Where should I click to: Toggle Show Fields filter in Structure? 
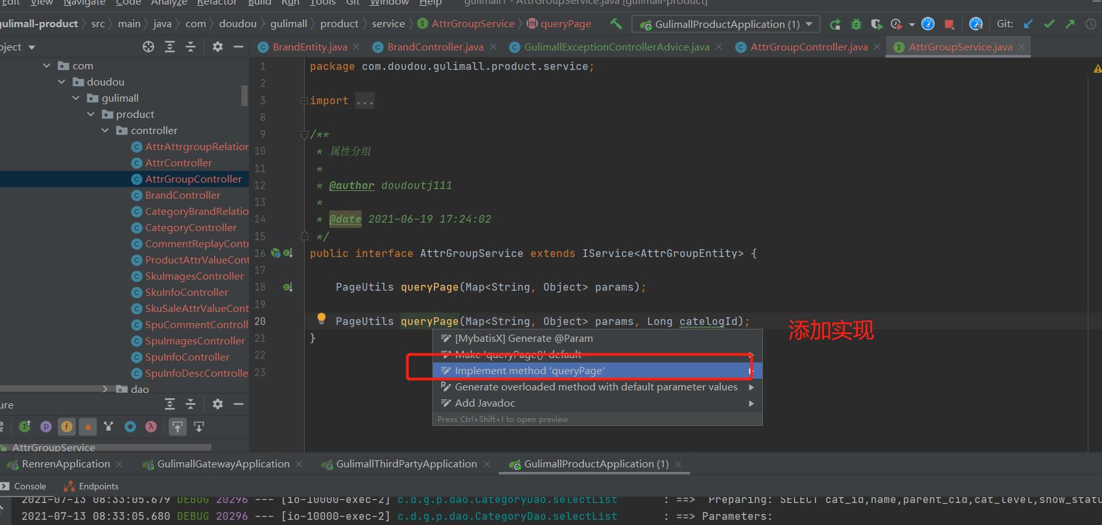coord(67,426)
